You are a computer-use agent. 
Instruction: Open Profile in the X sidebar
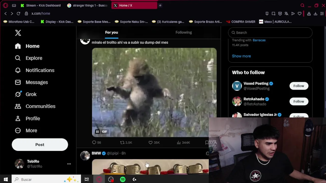pos(28,118)
